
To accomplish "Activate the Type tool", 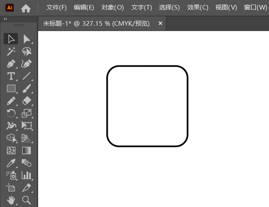I will (11, 76).
